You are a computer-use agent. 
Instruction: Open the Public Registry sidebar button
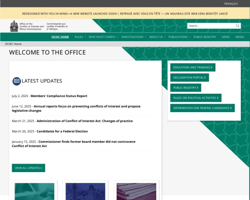[186, 88]
